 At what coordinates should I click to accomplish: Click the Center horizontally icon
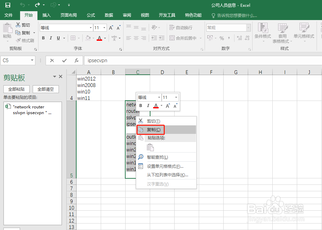136,38
